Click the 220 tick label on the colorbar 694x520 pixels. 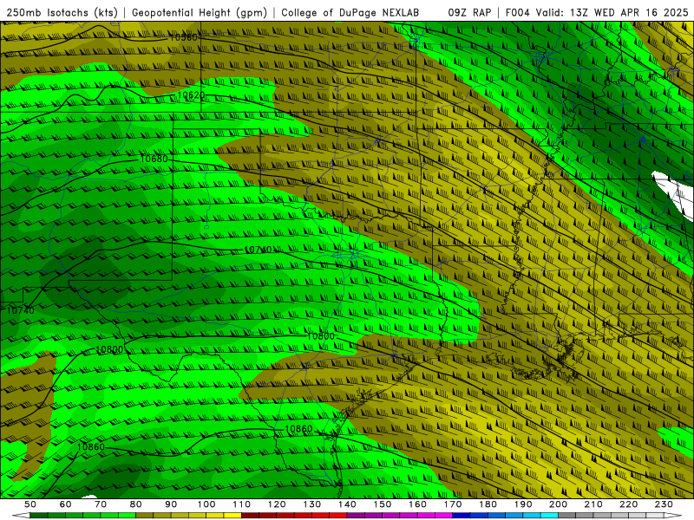(x=628, y=504)
